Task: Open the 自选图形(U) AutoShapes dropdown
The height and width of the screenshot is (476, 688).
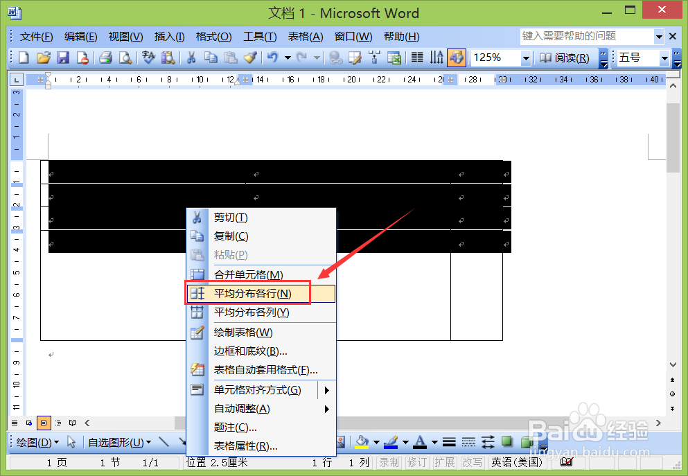Action: pos(119,442)
